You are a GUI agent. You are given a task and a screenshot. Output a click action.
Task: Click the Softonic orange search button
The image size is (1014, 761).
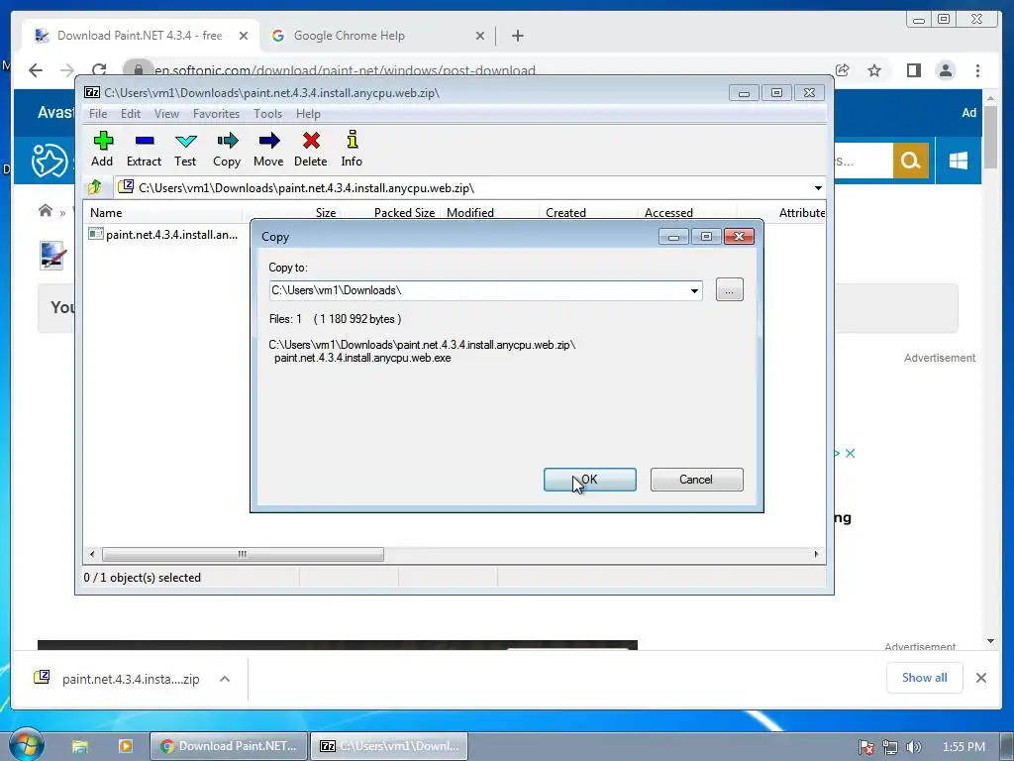(911, 161)
